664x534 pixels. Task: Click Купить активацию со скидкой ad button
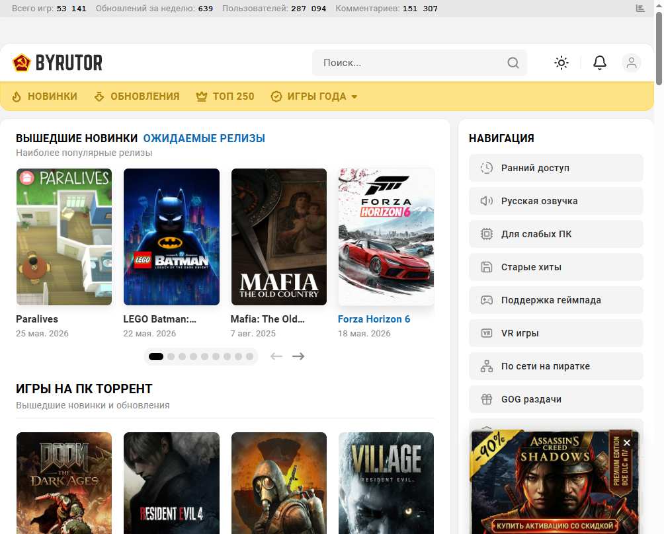(555, 526)
